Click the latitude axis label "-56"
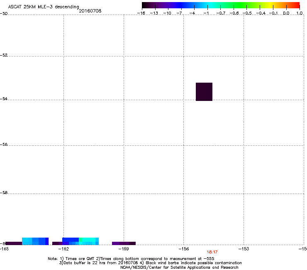Viewport: 307px width, 270px height. [x=4, y=145]
